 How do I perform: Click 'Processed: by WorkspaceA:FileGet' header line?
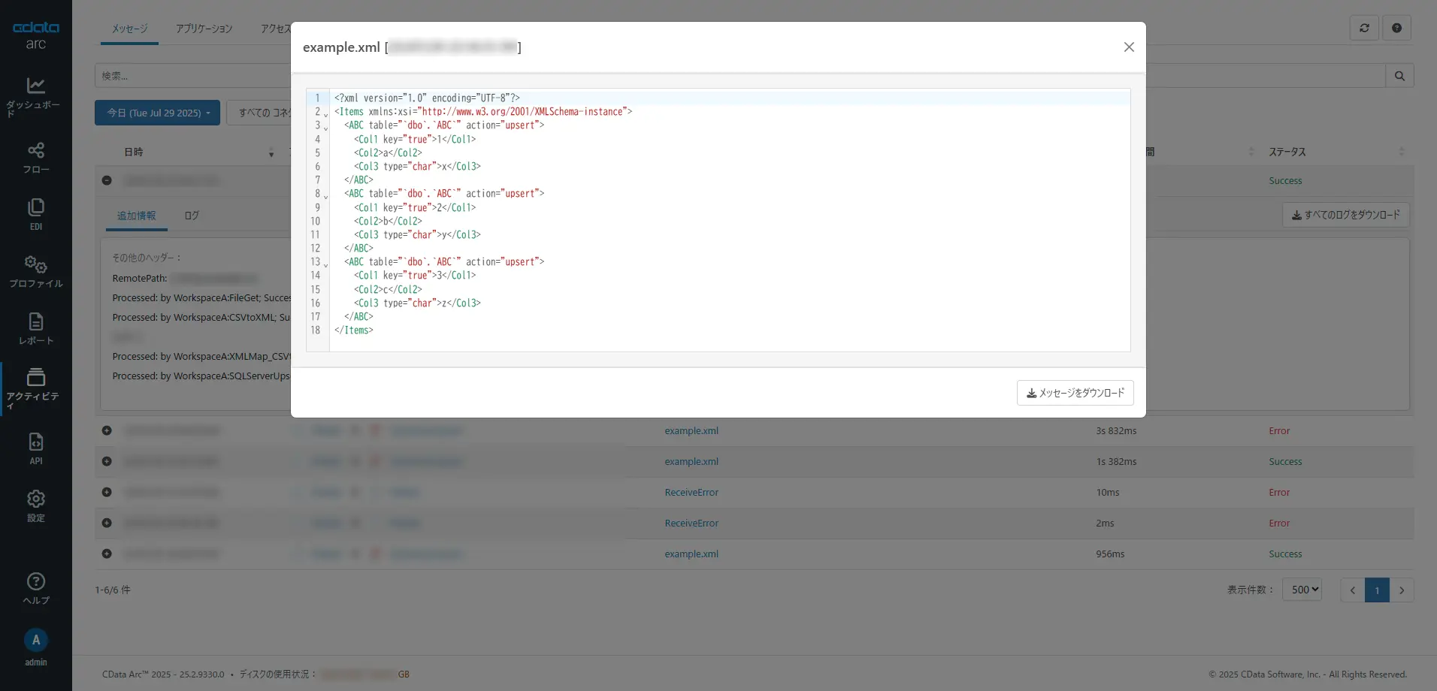click(x=201, y=298)
